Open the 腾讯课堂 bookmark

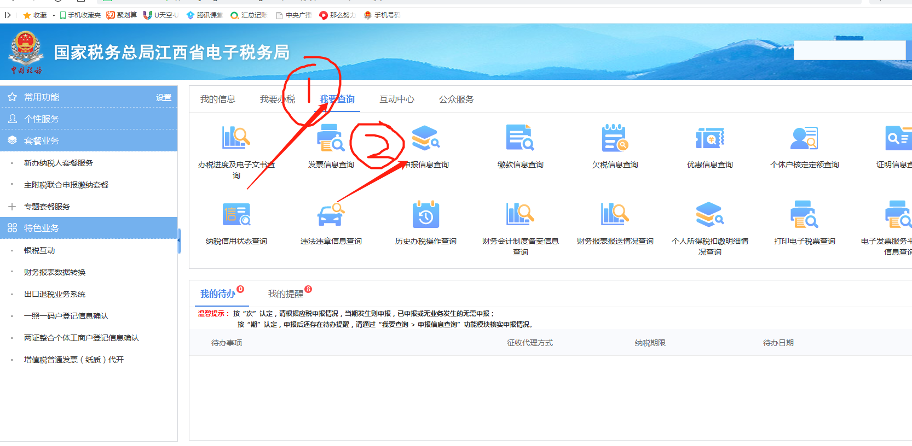(204, 15)
